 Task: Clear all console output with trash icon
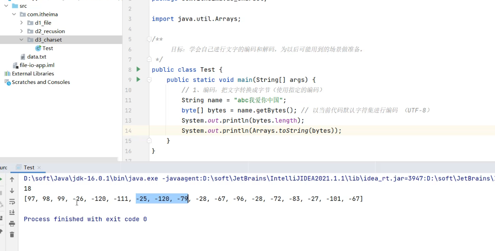(12, 234)
